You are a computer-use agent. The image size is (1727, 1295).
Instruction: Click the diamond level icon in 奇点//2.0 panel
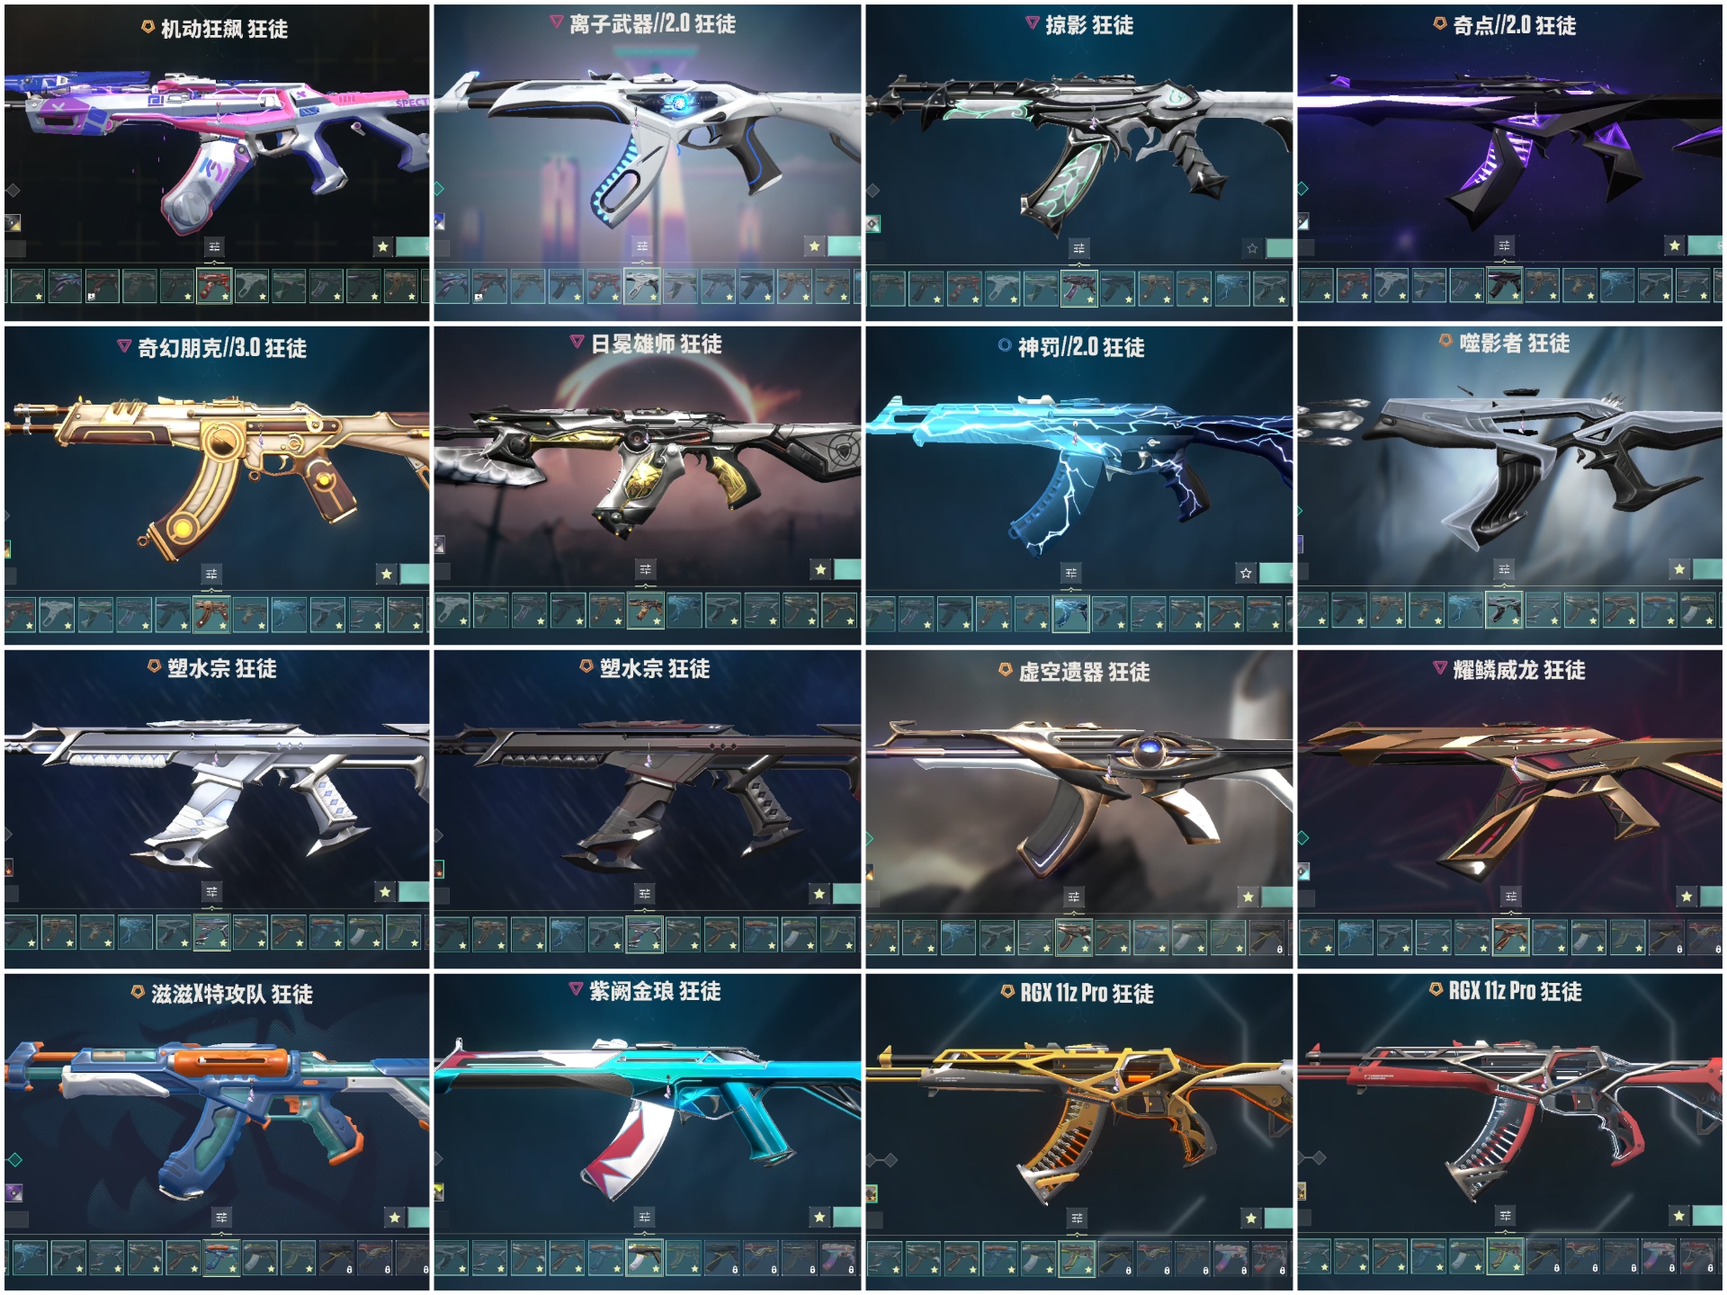[x=1302, y=189]
